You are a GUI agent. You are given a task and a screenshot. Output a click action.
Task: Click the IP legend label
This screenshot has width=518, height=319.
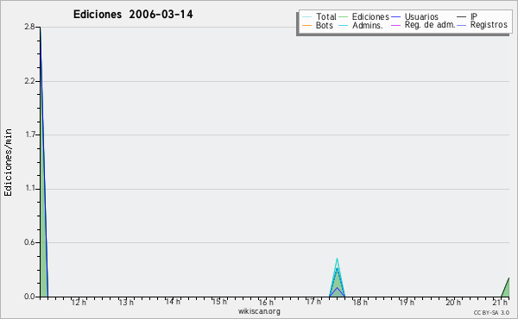pos(474,16)
